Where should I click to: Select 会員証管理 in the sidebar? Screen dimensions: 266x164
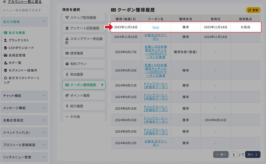tap(17, 55)
